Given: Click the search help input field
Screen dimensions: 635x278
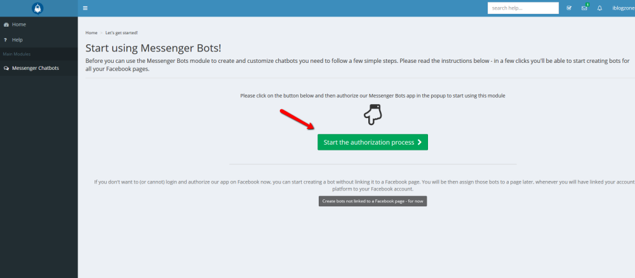Looking at the screenshot, I should click(523, 8).
